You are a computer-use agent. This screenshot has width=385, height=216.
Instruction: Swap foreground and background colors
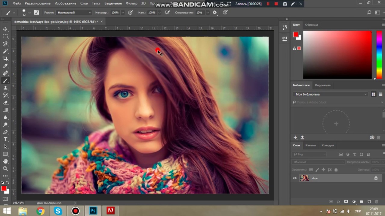(x=8, y=182)
